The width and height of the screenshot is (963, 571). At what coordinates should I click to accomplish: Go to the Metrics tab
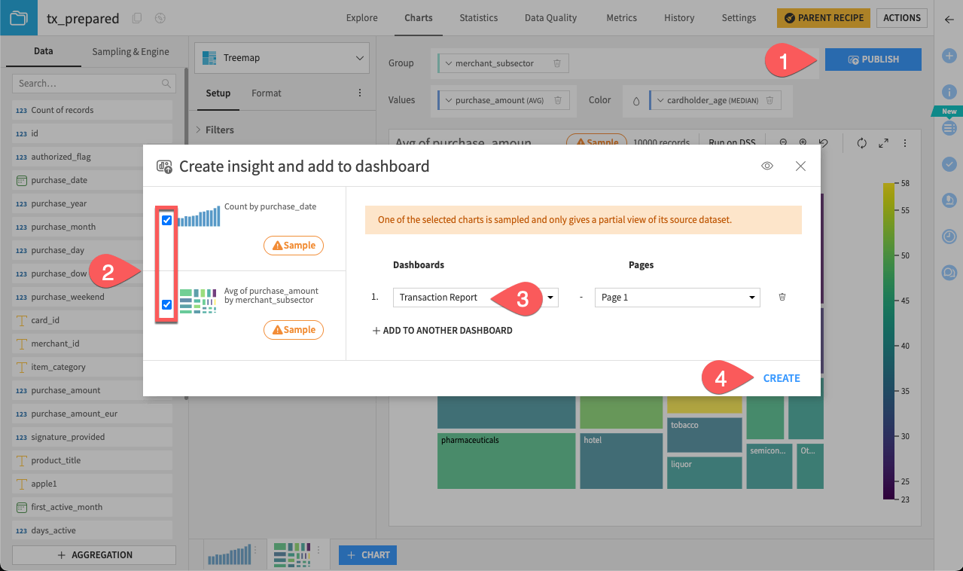point(621,18)
